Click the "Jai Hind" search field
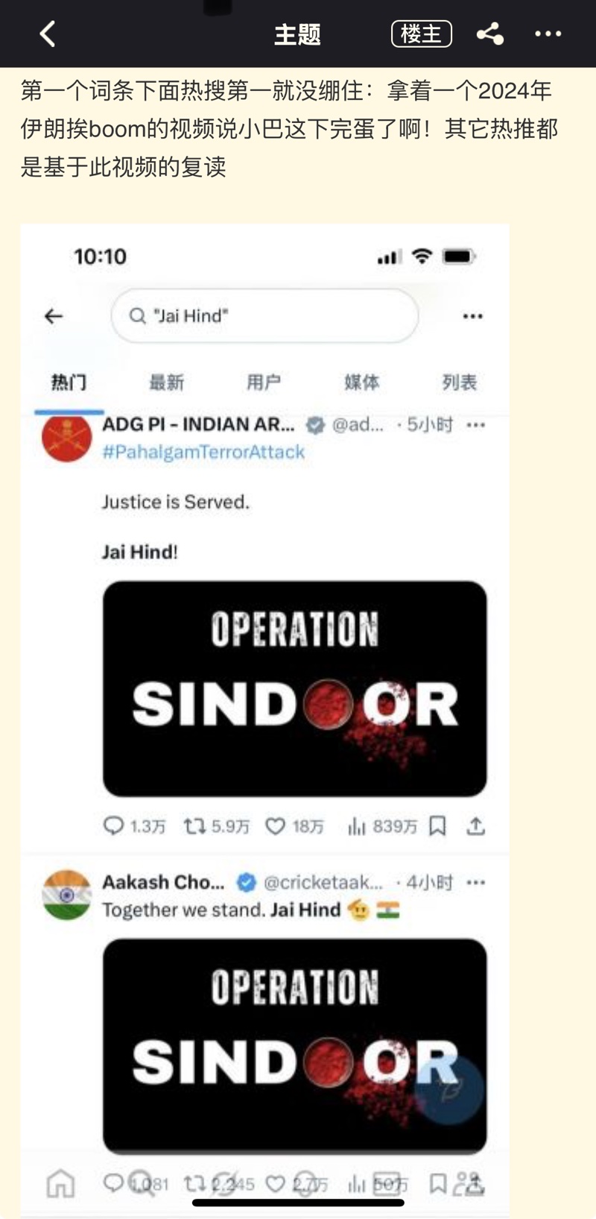The width and height of the screenshot is (596, 1219). tap(264, 316)
